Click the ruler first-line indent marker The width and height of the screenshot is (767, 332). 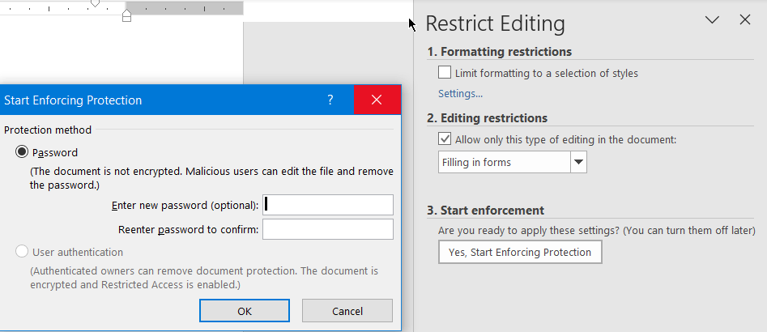95,3
